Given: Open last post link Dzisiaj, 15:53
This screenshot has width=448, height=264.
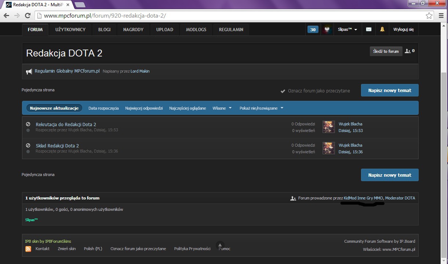Looking at the screenshot, I should point(351,131).
